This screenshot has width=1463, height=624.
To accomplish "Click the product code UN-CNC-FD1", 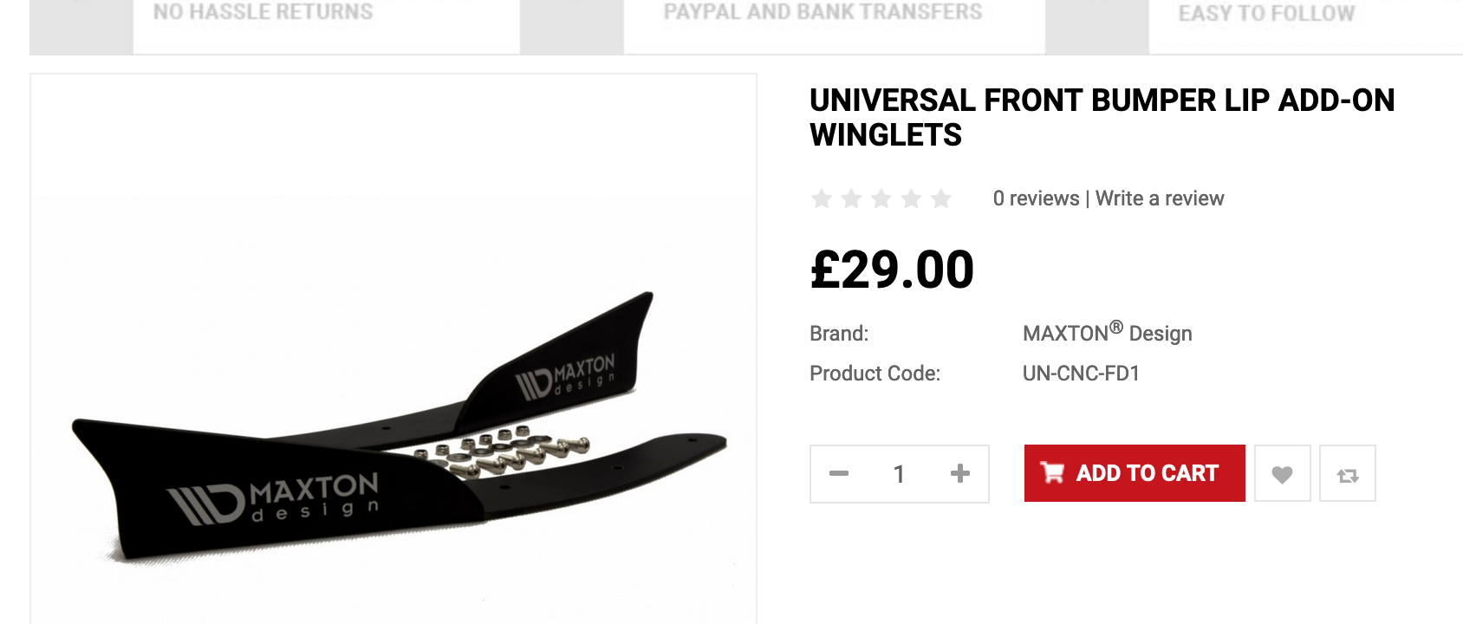I will click(x=1081, y=374).
